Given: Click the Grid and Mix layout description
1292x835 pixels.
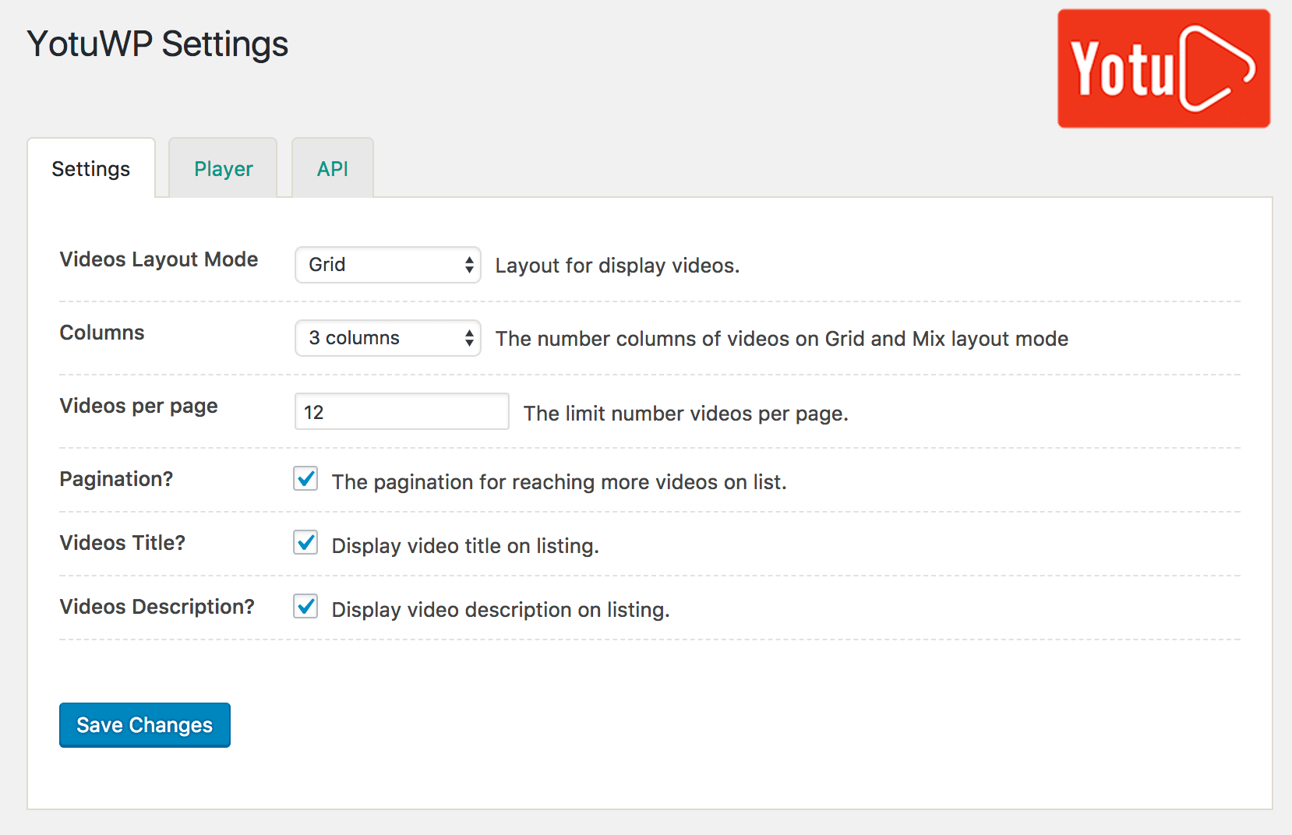Looking at the screenshot, I should pos(782,339).
